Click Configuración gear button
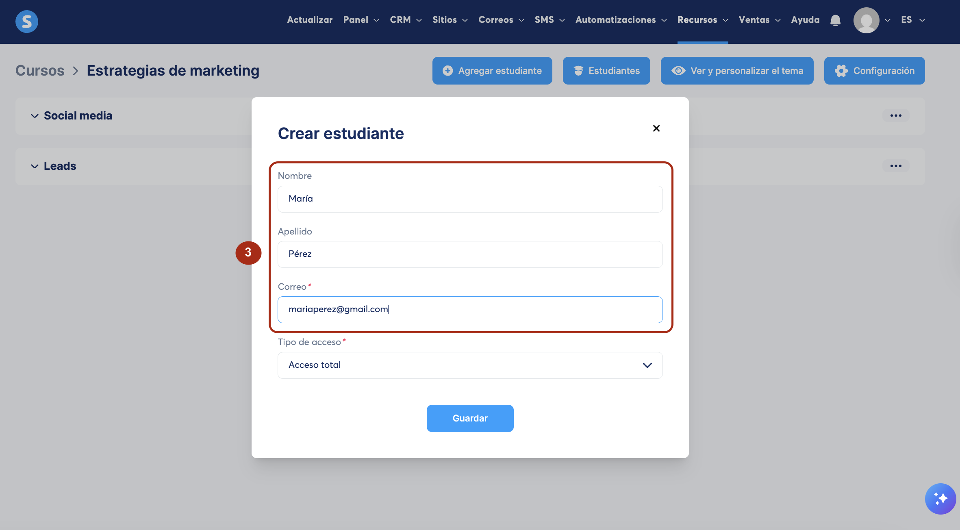 point(874,71)
